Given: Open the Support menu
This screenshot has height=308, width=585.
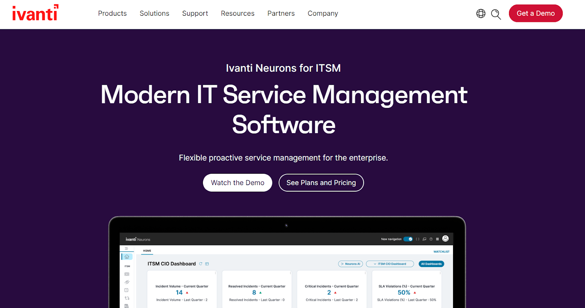Looking at the screenshot, I should click(x=195, y=14).
